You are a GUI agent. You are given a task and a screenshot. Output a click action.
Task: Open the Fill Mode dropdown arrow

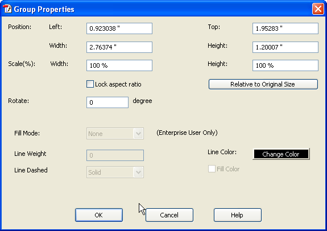pyautogui.click(x=138, y=133)
